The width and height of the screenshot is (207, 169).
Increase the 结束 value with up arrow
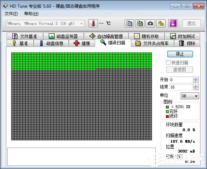196,86
